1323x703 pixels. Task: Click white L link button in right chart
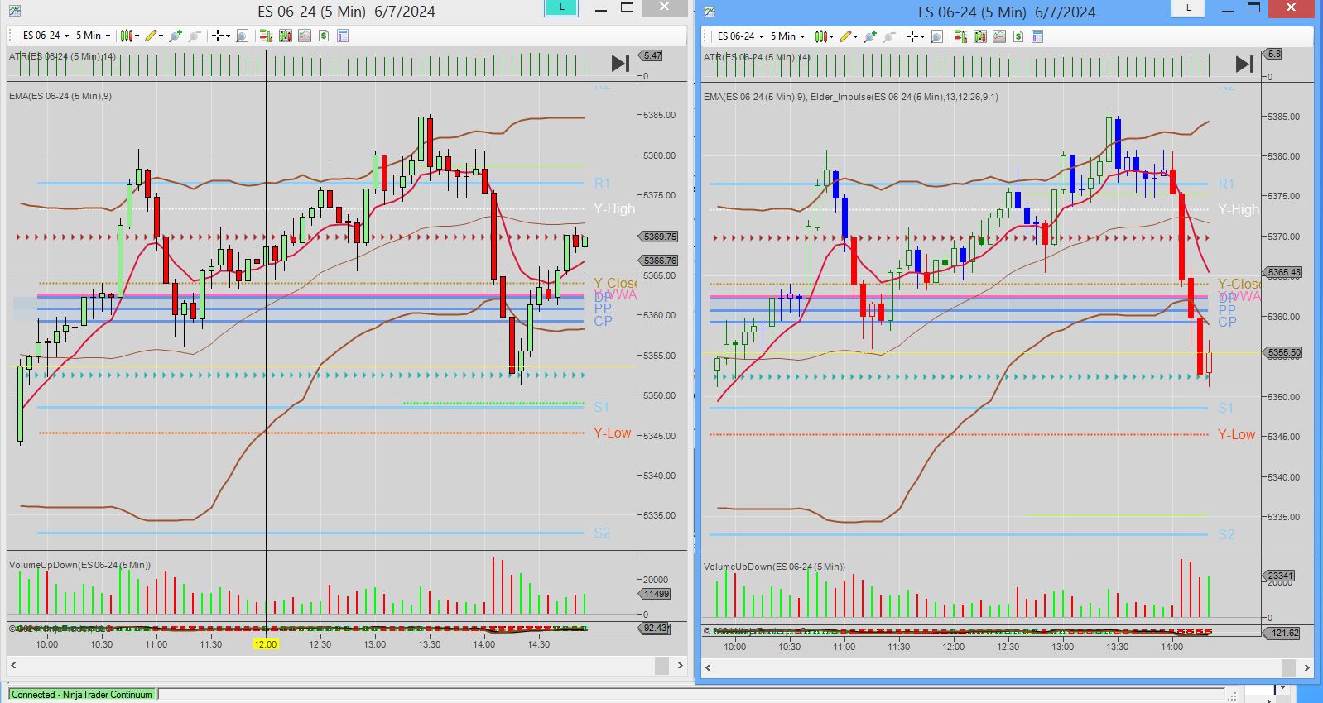coord(1189,8)
